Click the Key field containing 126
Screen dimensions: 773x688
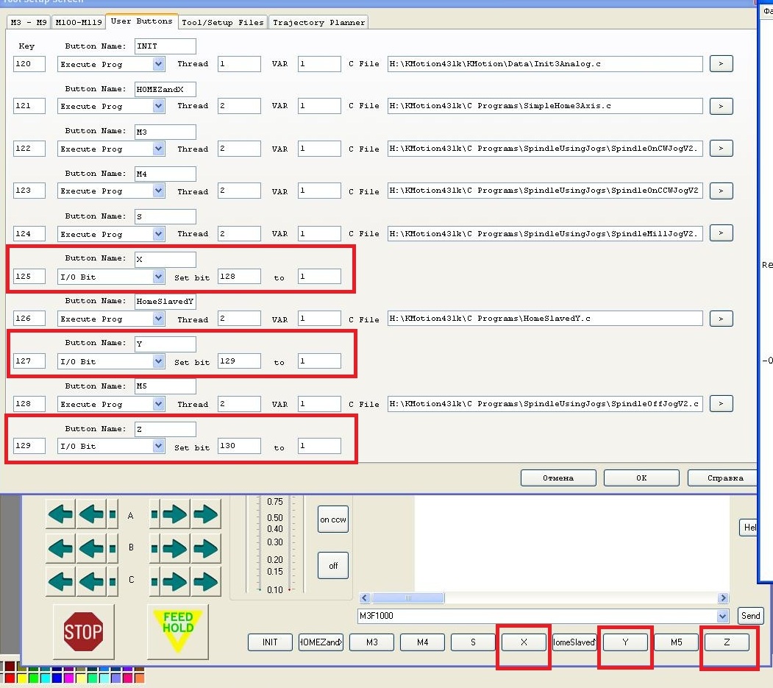pos(29,319)
